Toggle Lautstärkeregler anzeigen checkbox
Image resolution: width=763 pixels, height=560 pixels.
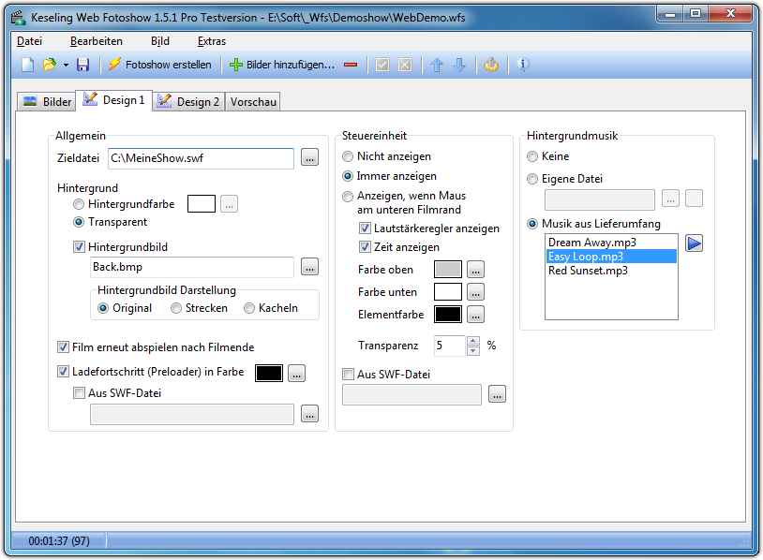tap(366, 228)
